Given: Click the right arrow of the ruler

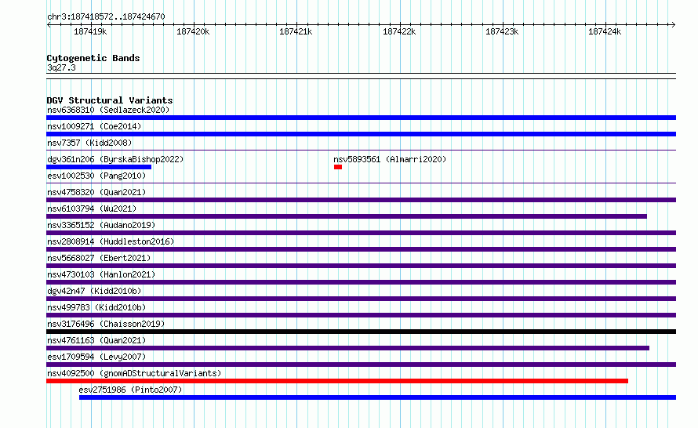Looking at the screenshot, I should coord(674,24).
